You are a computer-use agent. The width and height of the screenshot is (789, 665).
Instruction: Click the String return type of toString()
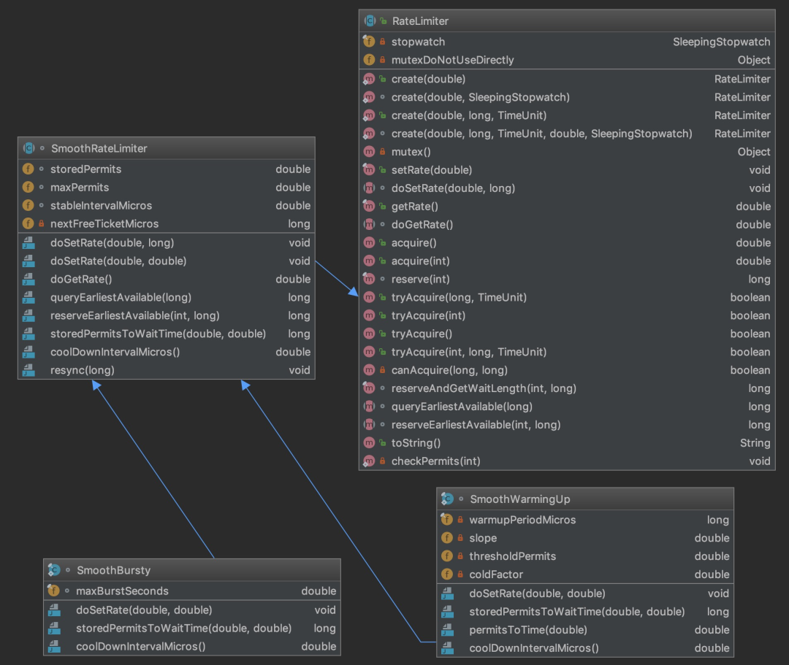(755, 443)
